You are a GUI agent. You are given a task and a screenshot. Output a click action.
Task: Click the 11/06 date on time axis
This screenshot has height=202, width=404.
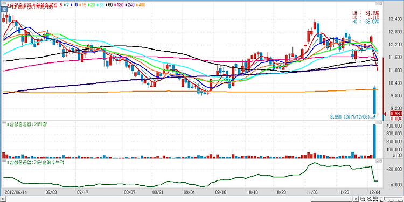[311, 192]
